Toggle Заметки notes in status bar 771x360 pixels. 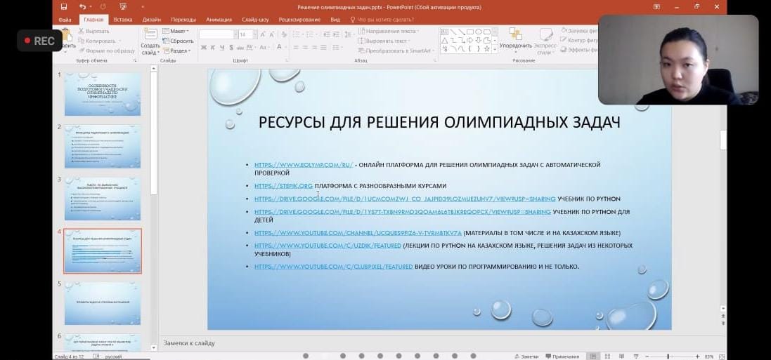click(x=526, y=356)
